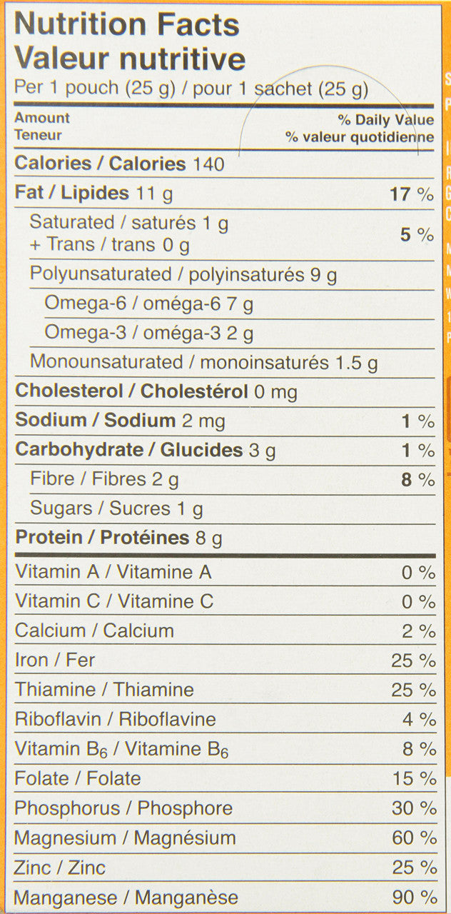This screenshot has width=451, height=914.
Task: Click Saturated / saturés 1 g text
Action: coord(128,224)
